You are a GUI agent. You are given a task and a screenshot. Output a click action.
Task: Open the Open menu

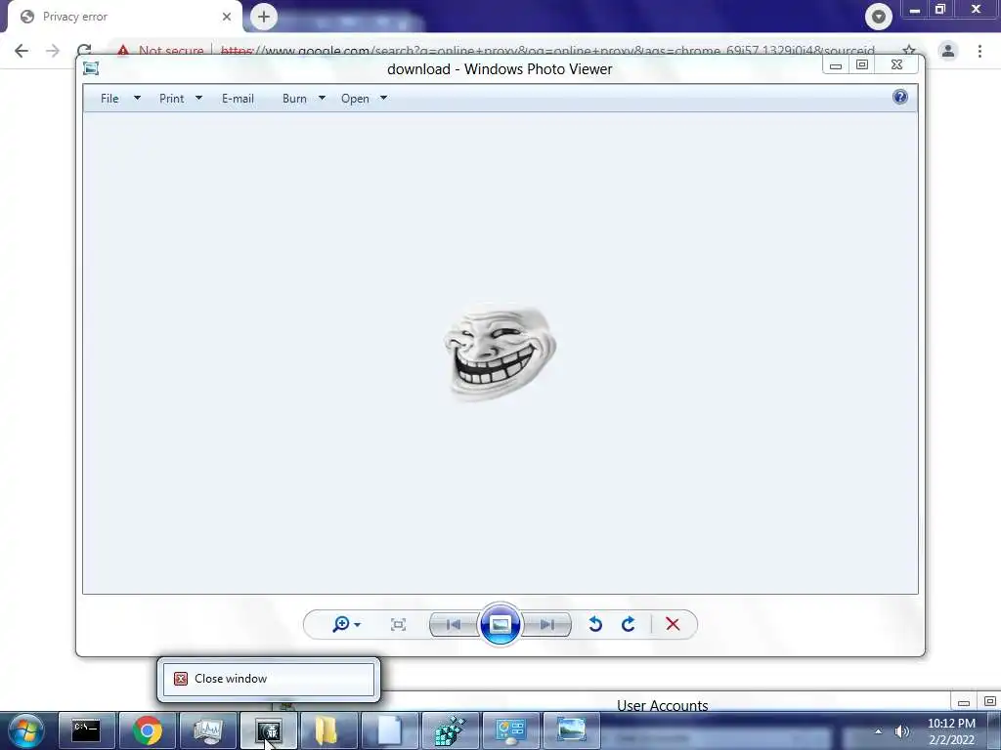pyautogui.click(x=355, y=99)
